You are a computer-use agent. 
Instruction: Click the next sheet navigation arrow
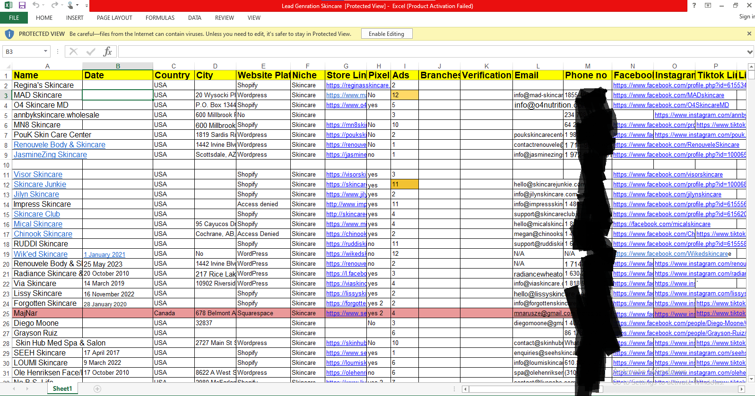click(27, 389)
